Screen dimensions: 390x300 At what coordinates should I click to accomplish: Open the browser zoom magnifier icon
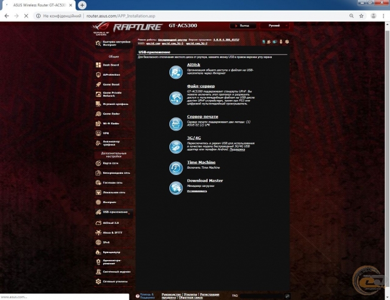(351, 16)
